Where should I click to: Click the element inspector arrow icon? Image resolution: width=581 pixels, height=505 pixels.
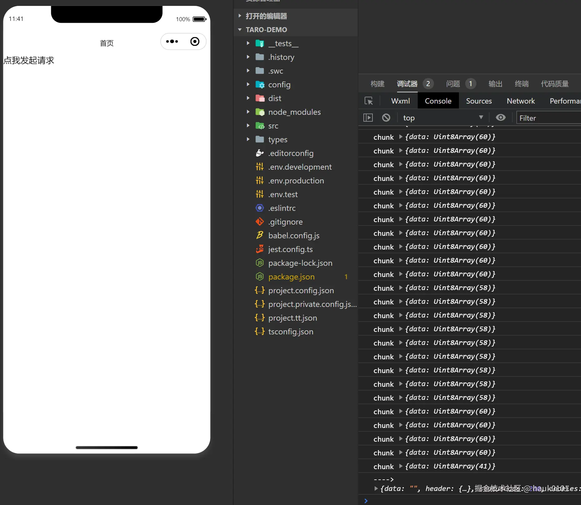(369, 101)
